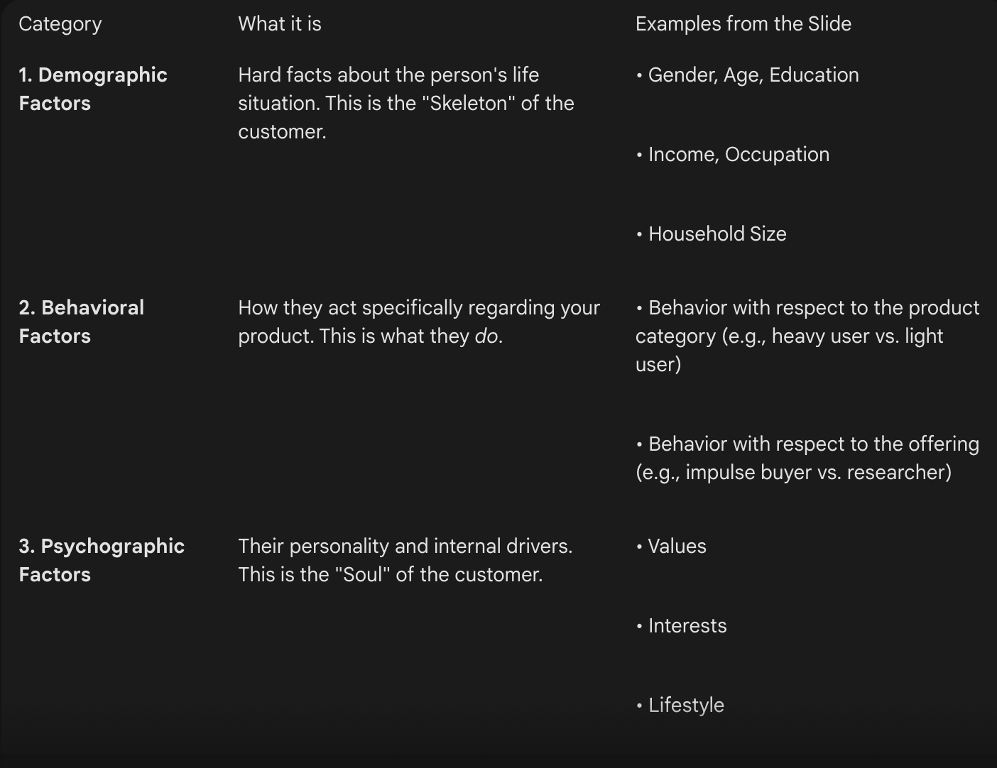The width and height of the screenshot is (997, 768).
Task: Click the "Skeleton" of the customer description
Action: coord(405,104)
